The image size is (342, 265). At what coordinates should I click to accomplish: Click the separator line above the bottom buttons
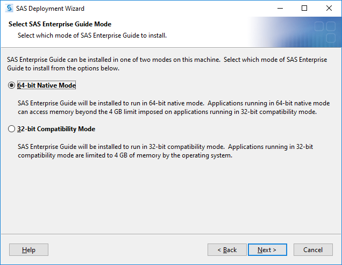point(171,234)
